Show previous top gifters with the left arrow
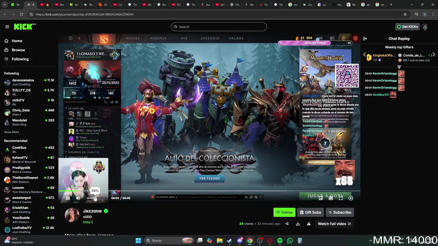This screenshot has width=438, height=246. coord(364,55)
